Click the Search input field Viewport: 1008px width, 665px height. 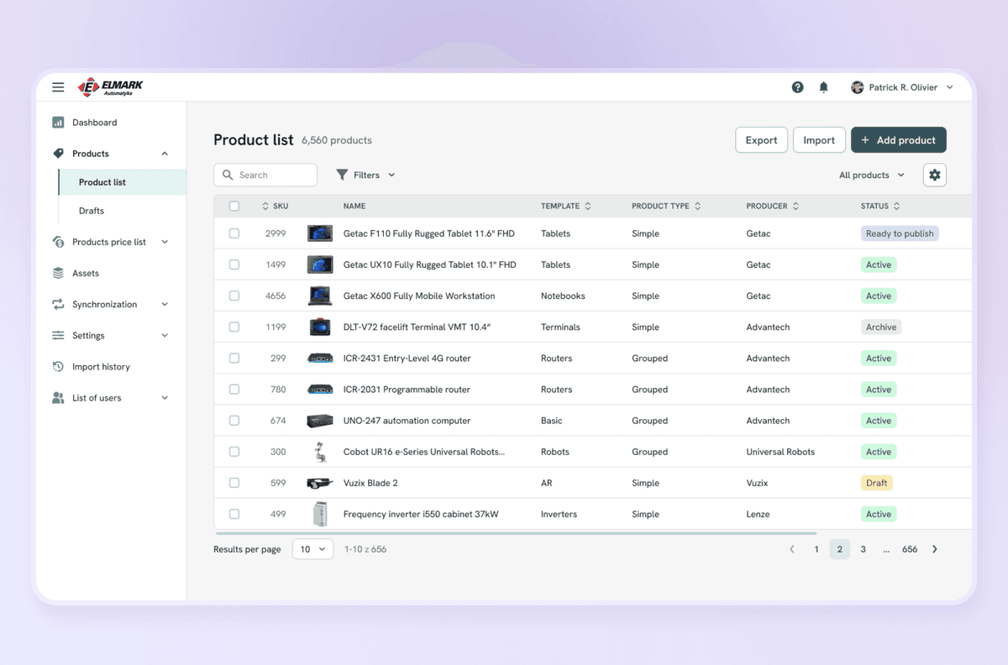(x=265, y=175)
